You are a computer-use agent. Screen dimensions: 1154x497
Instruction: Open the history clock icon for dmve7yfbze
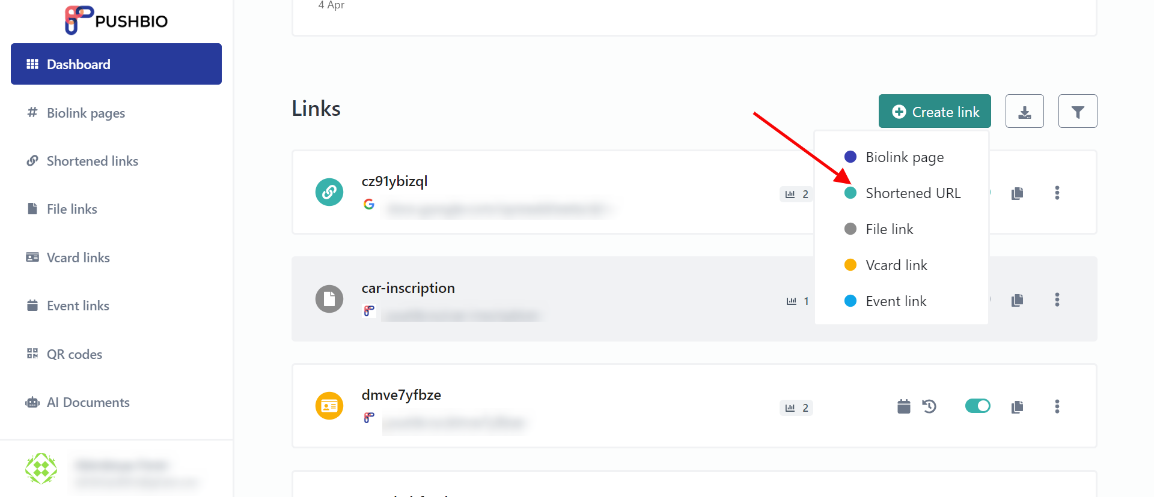click(929, 406)
